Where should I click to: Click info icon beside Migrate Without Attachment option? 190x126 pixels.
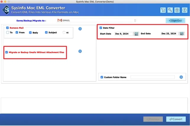[x=80, y=51]
